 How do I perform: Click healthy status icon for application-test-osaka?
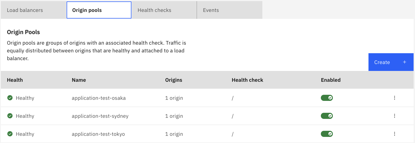tap(10, 98)
